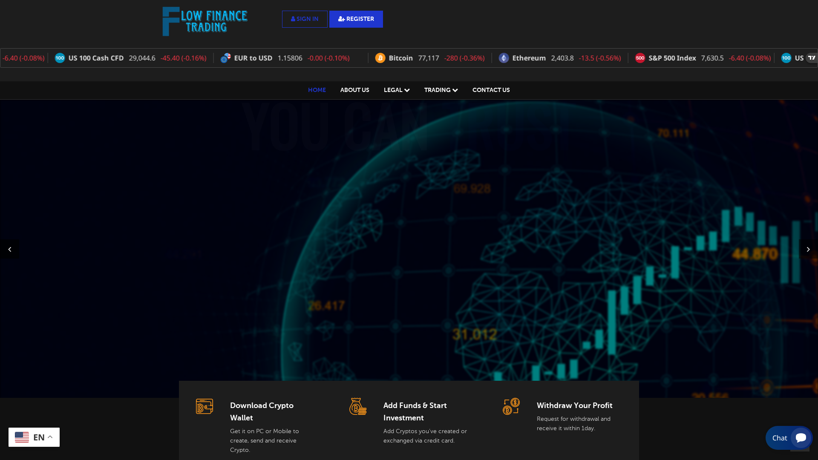Click the Withdraw Your Profit heading

(575, 405)
